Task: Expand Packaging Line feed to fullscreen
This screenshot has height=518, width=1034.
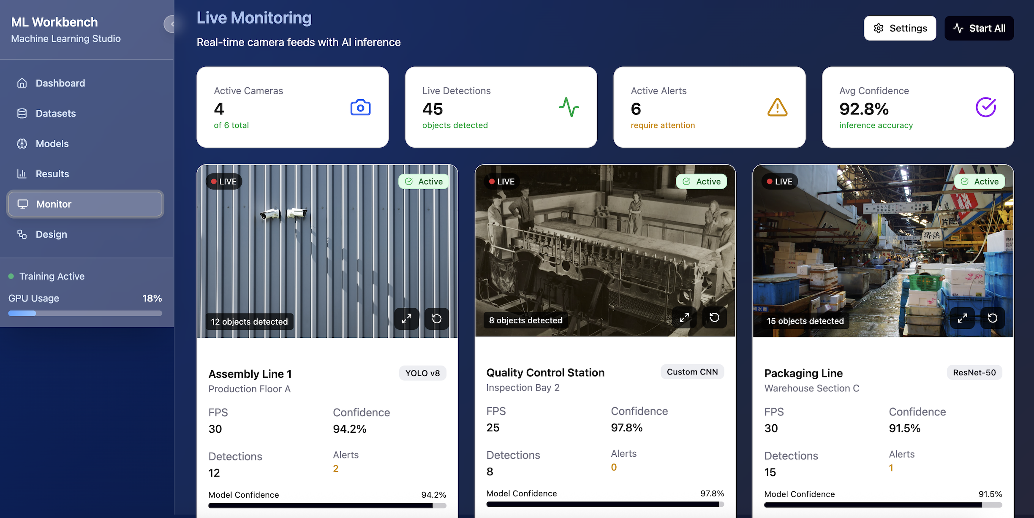Action: click(962, 318)
